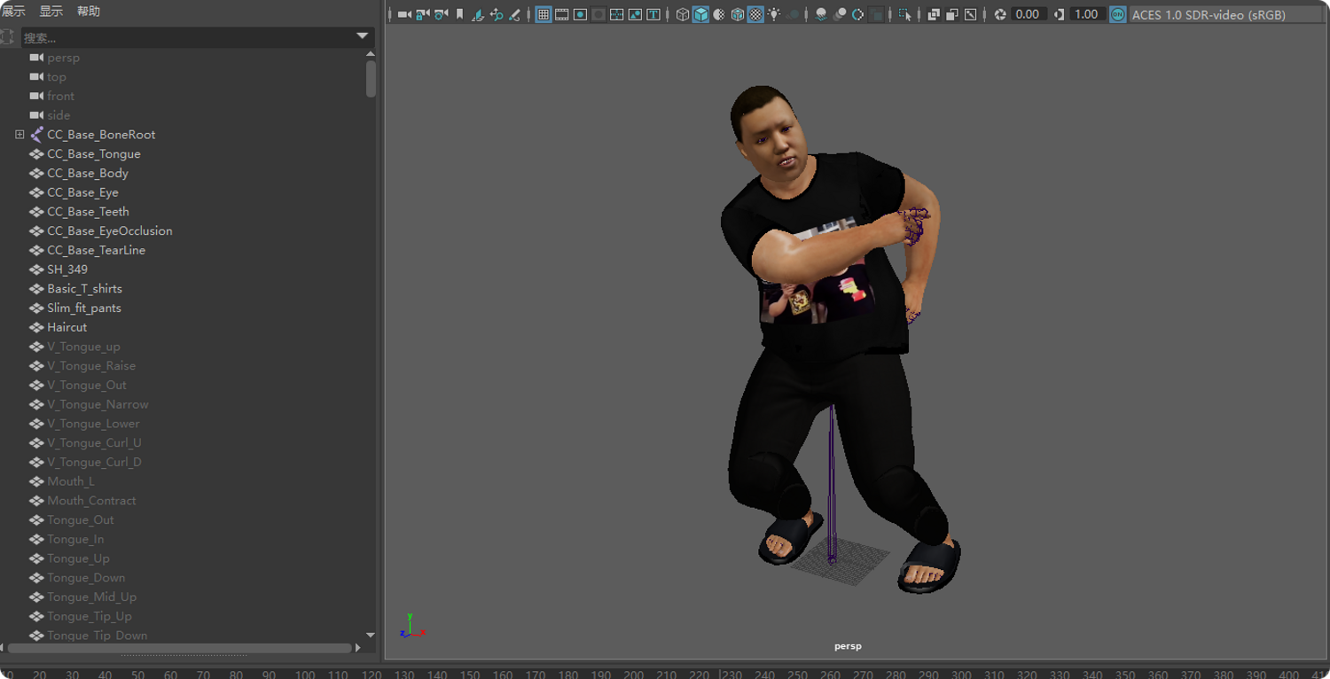Toggle the Lock Camera icon
This screenshot has width=1330, height=679.
coord(423,14)
